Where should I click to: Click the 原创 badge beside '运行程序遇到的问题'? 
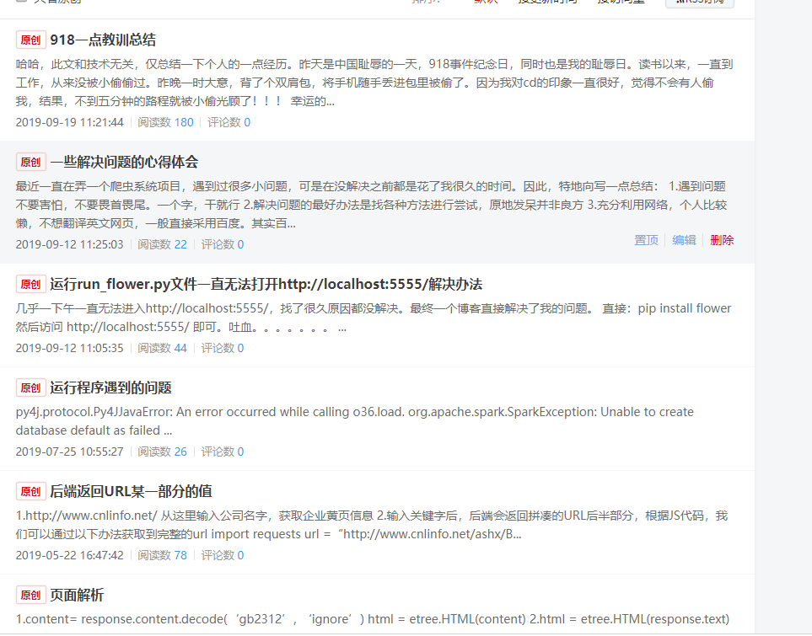(x=31, y=387)
